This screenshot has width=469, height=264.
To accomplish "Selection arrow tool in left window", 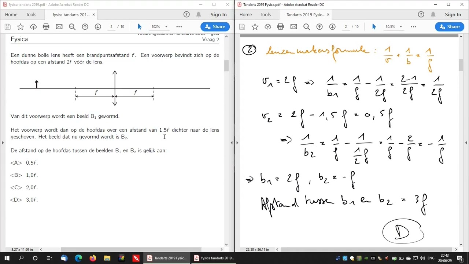I will 140,27.
